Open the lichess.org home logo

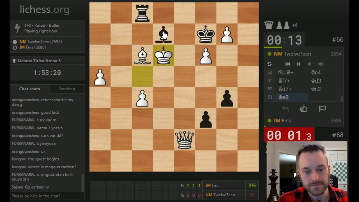(44, 9)
